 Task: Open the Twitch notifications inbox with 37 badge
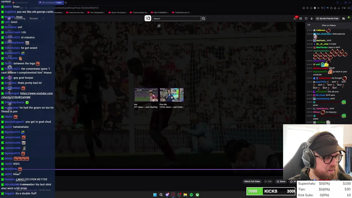pyautogui.click(x=295, y=18)
